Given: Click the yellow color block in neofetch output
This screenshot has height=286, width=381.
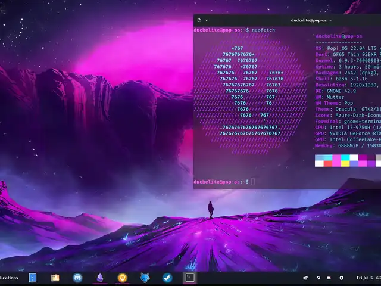Looking at the screenshot, I should coord(345,164).
